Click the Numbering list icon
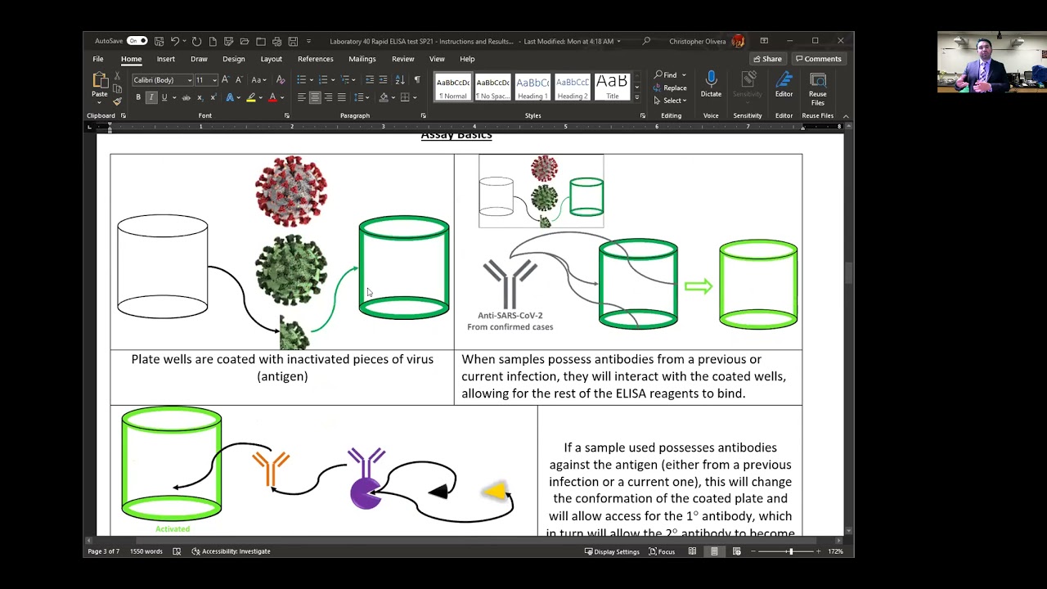 point(322,79)
